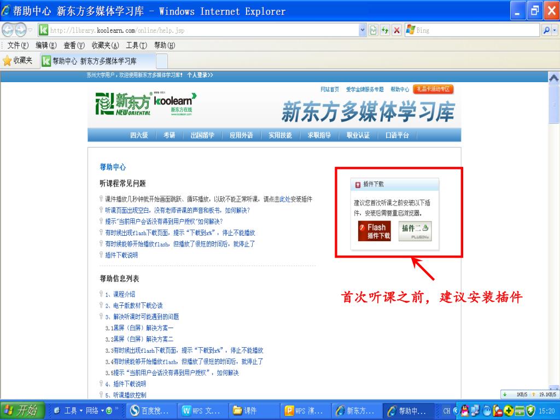This screenshot has height=420, width=560.
Task: Open the recent pages dropdown beside Forward
Action: [31, 30]
